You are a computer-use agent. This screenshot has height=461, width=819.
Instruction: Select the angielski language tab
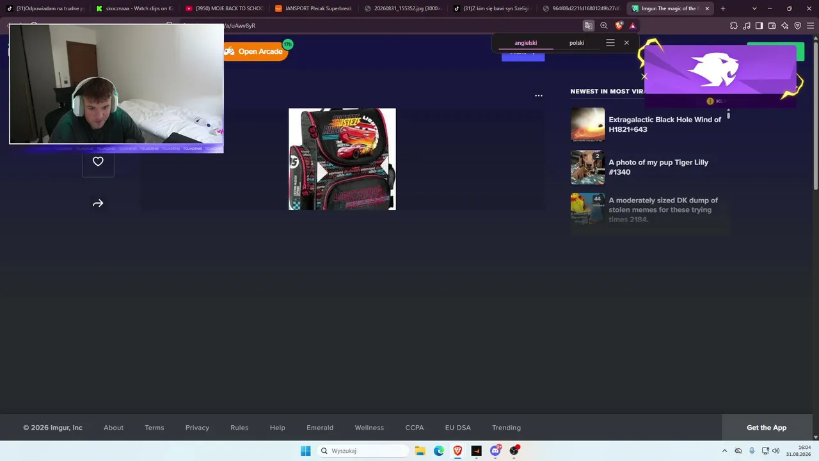tap(526, 43)
